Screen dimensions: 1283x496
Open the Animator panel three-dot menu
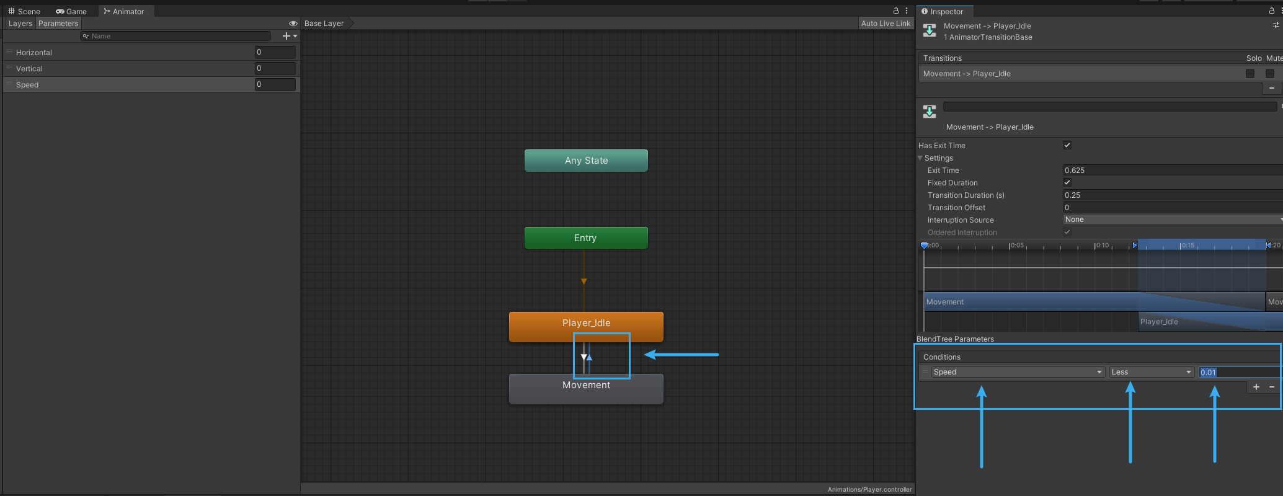907,11
